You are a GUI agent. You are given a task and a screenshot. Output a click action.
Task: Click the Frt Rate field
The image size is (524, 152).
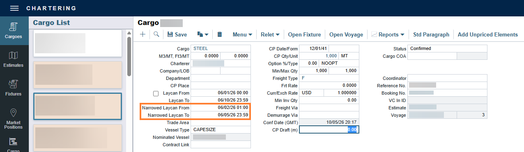tap(329, 86)
